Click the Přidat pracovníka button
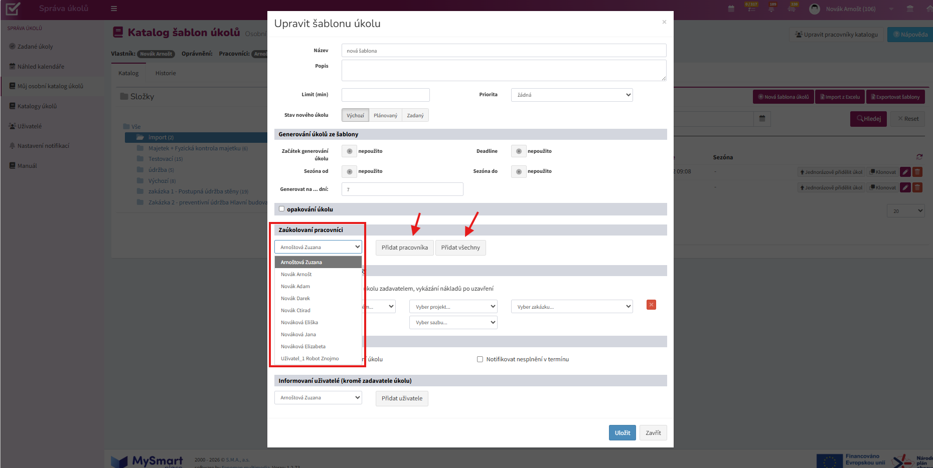 [404, 248]
